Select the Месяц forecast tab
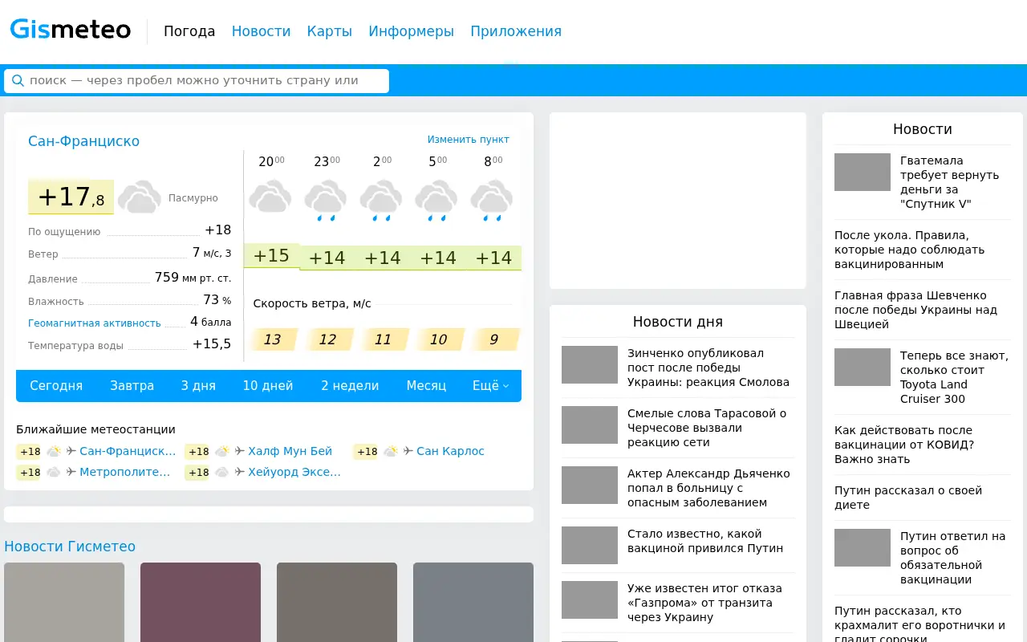Viewport: 1027px width, 642px height. [426, 385]
